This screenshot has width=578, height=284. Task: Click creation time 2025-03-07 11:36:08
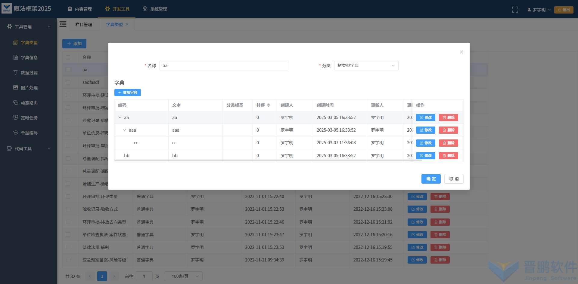tap(336, 143)
